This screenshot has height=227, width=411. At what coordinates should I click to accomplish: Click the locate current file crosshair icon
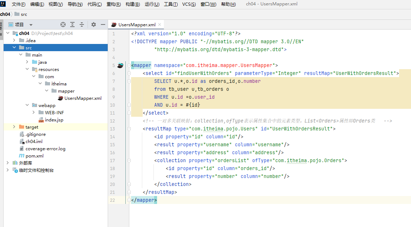point(63,25)
